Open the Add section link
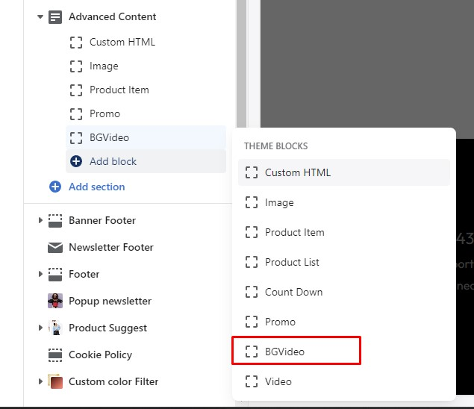This screenshot has height=409, width=474. (96, 187)
